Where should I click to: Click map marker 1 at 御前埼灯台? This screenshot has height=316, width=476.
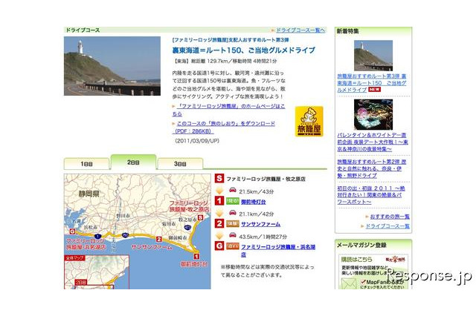click(x=196, y=257)
